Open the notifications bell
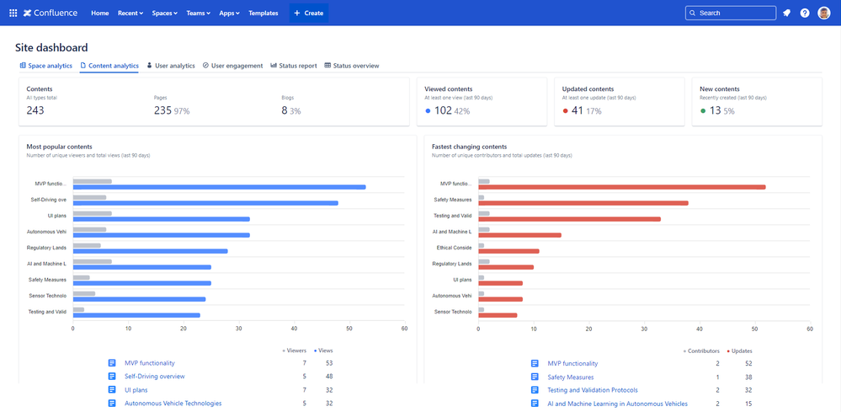The image size is (841, 412). tap(786, 13)
